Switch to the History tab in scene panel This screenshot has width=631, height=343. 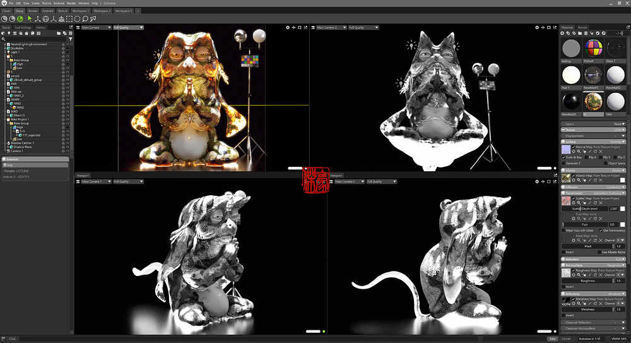pos(40,27)
